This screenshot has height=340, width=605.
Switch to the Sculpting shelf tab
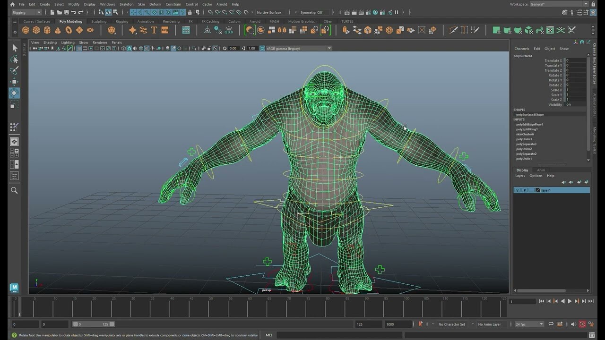coord(99,21)
